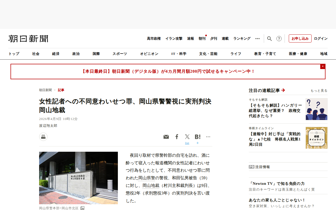Image resolution: width=336 pixels, height=210 pixels.
Task: Click the 岡山県警 keyword link in article
Action: pyautogui.click(x=146, y=178)
